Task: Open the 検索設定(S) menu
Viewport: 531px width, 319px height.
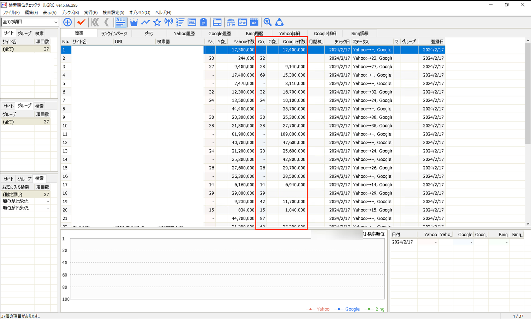Action: [x=113, y=12]
